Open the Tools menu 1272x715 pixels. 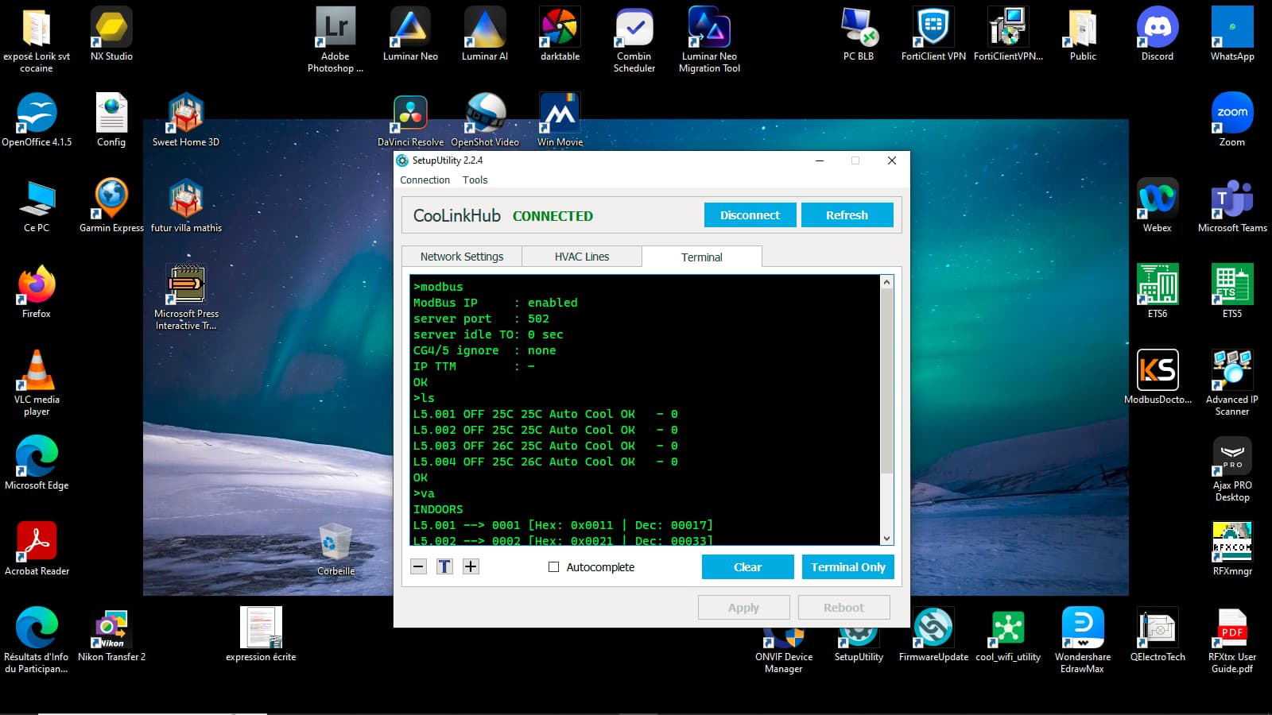click(475, 180)
